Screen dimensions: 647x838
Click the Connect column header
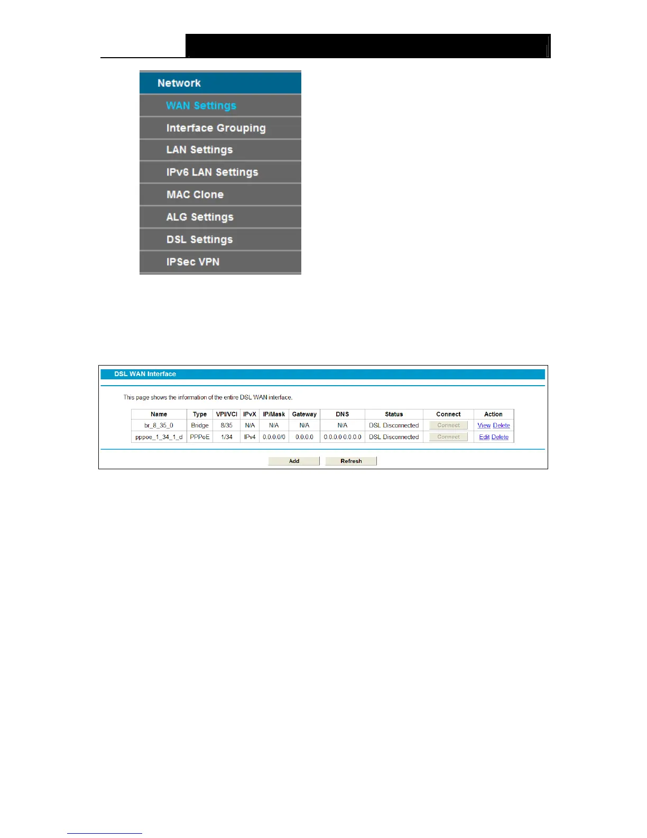(448, 414)
